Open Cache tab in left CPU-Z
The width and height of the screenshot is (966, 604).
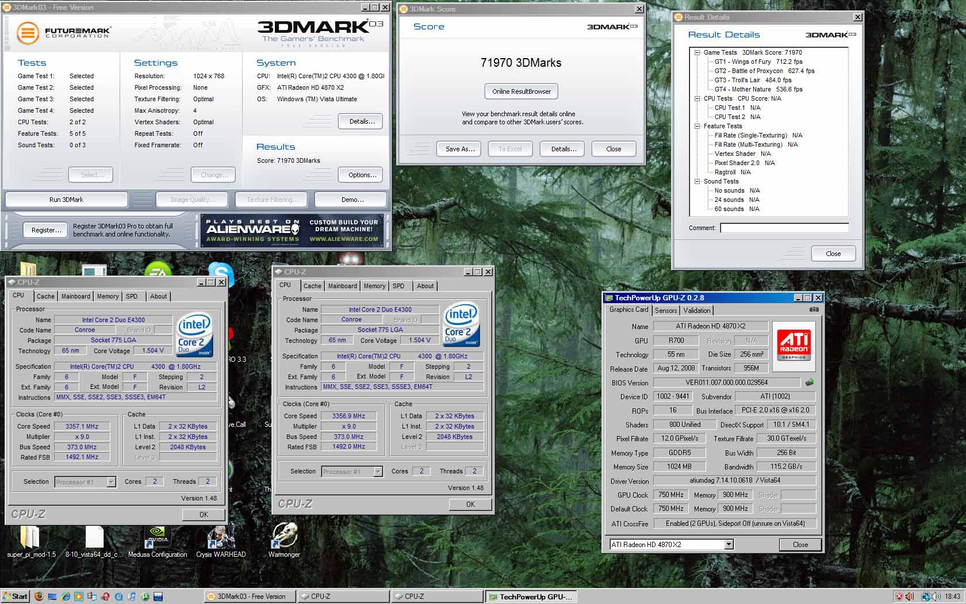[x=45, y=296]
